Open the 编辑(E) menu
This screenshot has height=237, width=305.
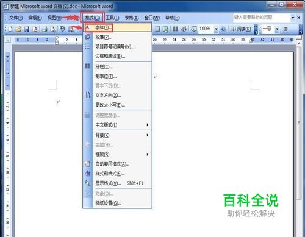(35, 18)
